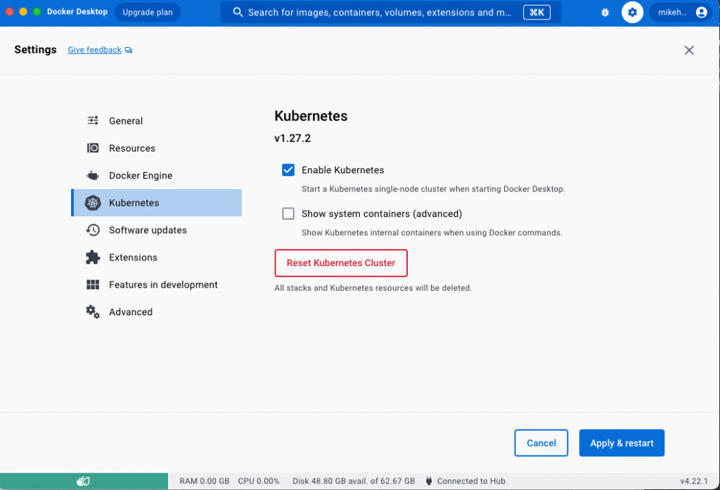Click the CPU 0.00% status text

pos(259,481)
